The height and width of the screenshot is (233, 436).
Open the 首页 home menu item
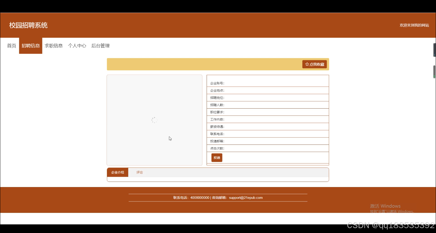click(11, 45)
